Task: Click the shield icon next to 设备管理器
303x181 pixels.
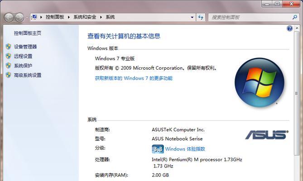Action: pyautogui.click(x=8, y=47)
